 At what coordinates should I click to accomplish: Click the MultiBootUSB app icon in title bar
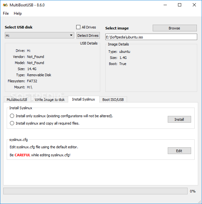tap(5, 5)
